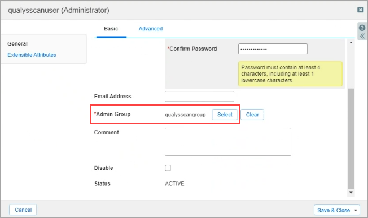Click the vertical scrollbar thumb
Viewport: 368px width, 218px height.
[x=351, y=138]
